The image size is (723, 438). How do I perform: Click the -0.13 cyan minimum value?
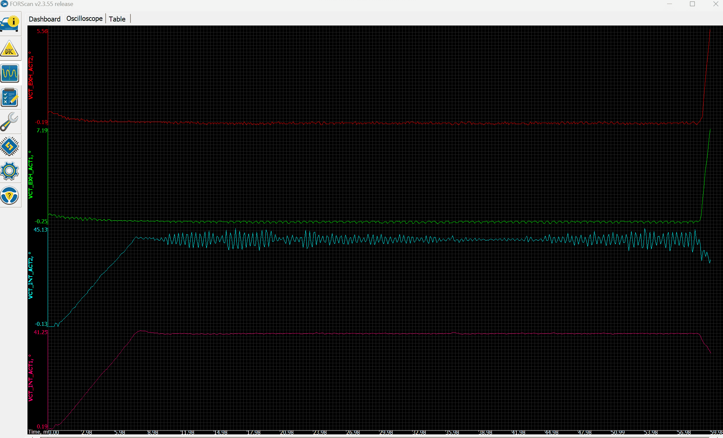tap(41, 324)
